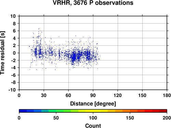Click the plot title VRHR, 3676 P observations

point(93,3)
